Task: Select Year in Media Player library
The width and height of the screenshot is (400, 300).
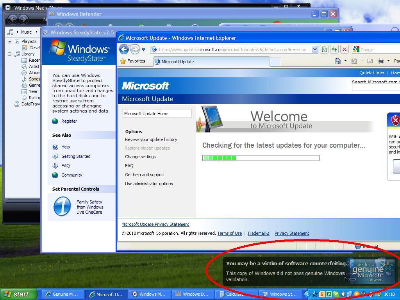Action: click(x=33, y=91)
